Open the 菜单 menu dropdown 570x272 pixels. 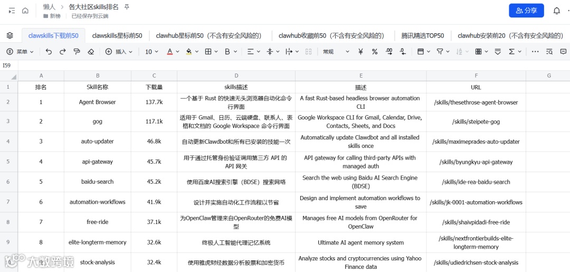20,52
